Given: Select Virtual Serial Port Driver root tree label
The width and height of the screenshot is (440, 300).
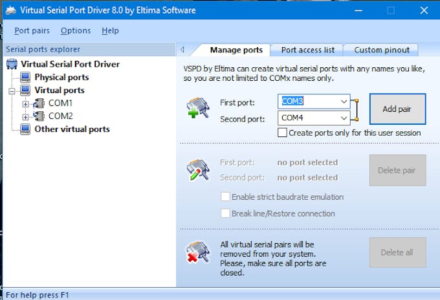Looking at the screenshot, I should [x=70, y=64].
